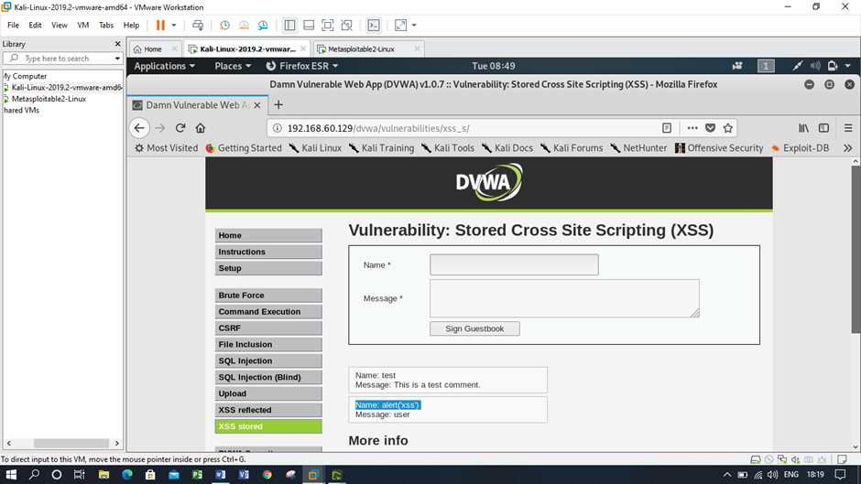Open the Kali system menu arrow

(x=848, y=66)
